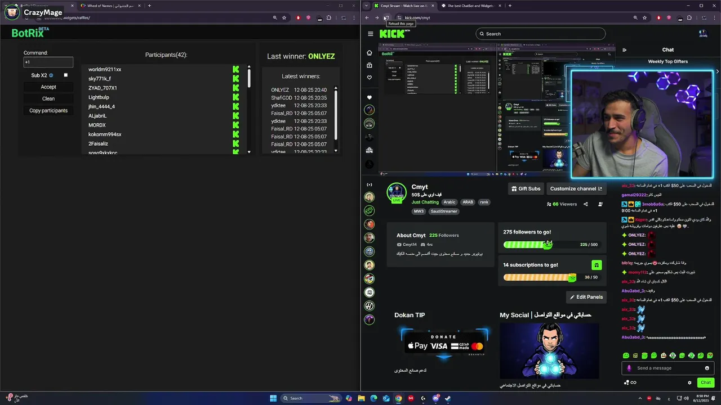The image size is (721, 405).
Task: Focus the Kick Search box
Action: click(541, 34)
